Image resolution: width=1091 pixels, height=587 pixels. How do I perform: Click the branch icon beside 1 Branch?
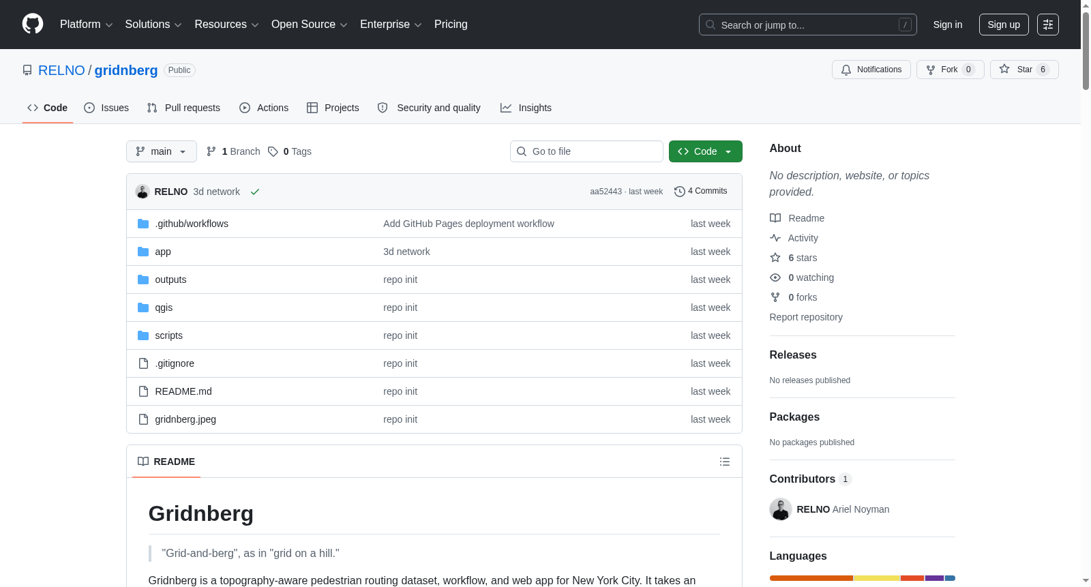(x=211, y=151)
